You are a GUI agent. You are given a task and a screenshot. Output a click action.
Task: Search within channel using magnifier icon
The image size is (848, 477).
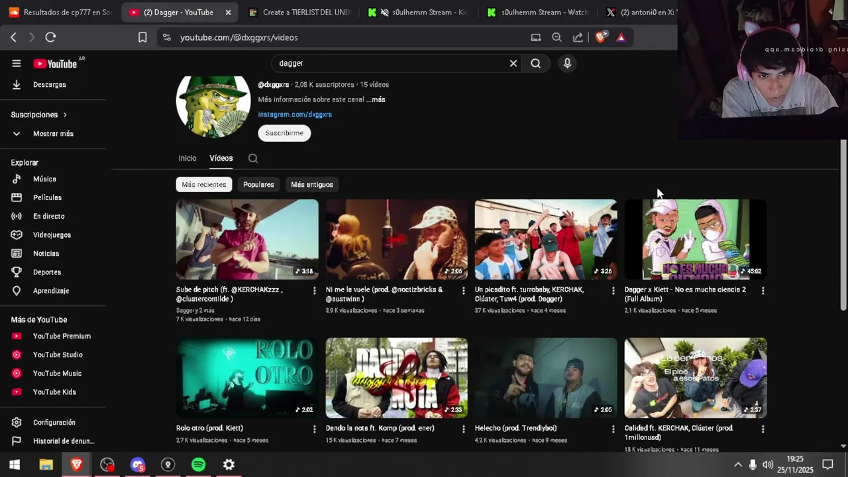tap(253, 158)
